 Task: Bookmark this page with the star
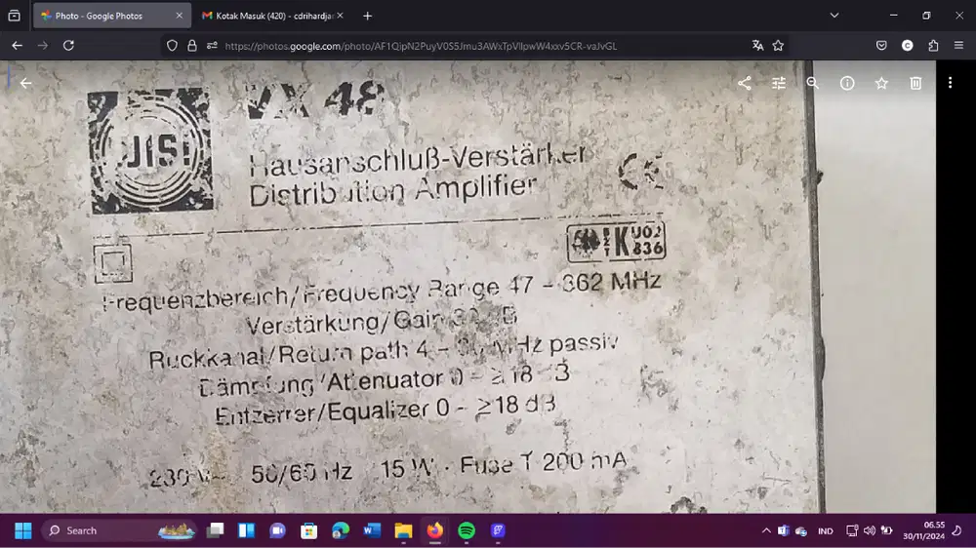778,45
